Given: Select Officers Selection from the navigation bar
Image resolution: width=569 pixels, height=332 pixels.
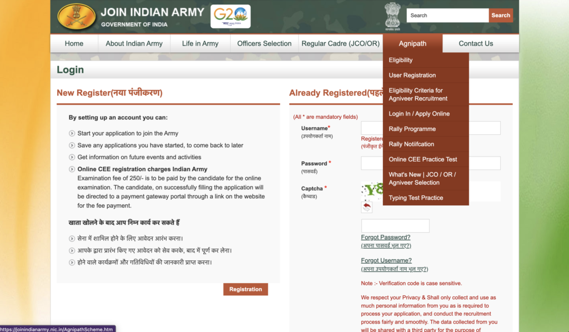Looking at the screenshot, I should point(263,43).
